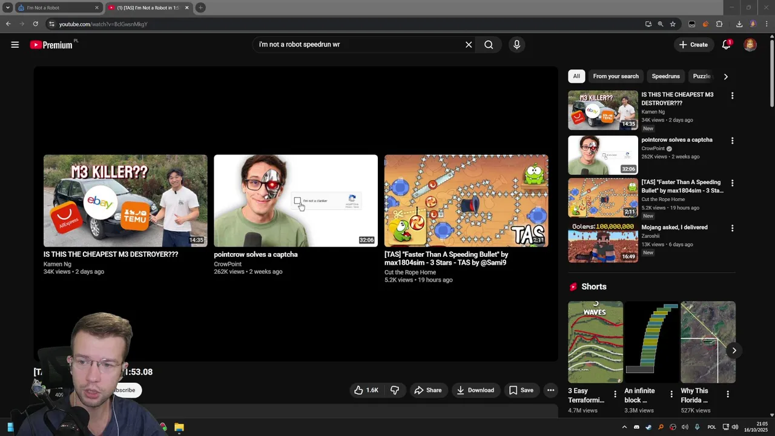Open browser downloads icon
The image size is (775, 436).
coord(739,24)
